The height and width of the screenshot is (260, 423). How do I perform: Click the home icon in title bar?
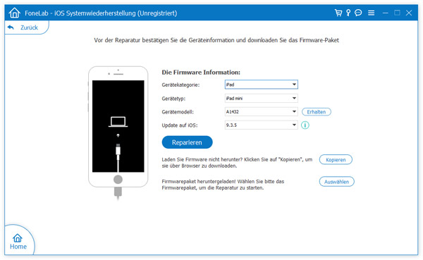[x=14, y=13]
